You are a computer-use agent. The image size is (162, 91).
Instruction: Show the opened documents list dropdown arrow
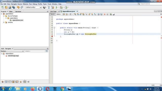coord(159,11)
